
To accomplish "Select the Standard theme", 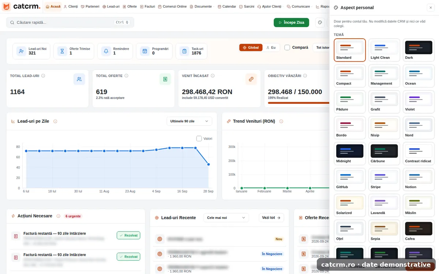I will [x=350, y=50].
